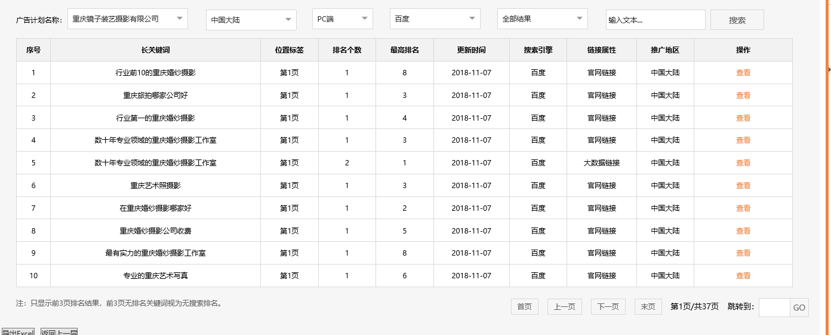This screenshot has width=831, height=335.
Task: Open the PC端 device dropdown
Action: tap(343, 19)
